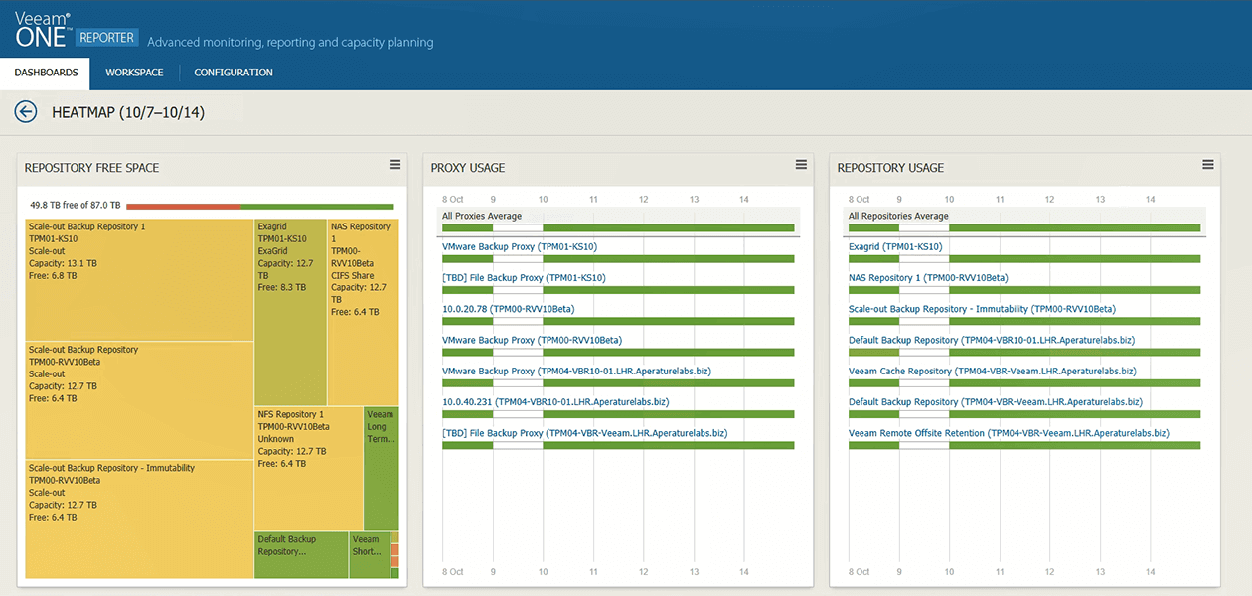Open [TBD] File Backup Proxy (TPM04-VBR-Veeam) link
1252x596 pixels.
point(584,433)
